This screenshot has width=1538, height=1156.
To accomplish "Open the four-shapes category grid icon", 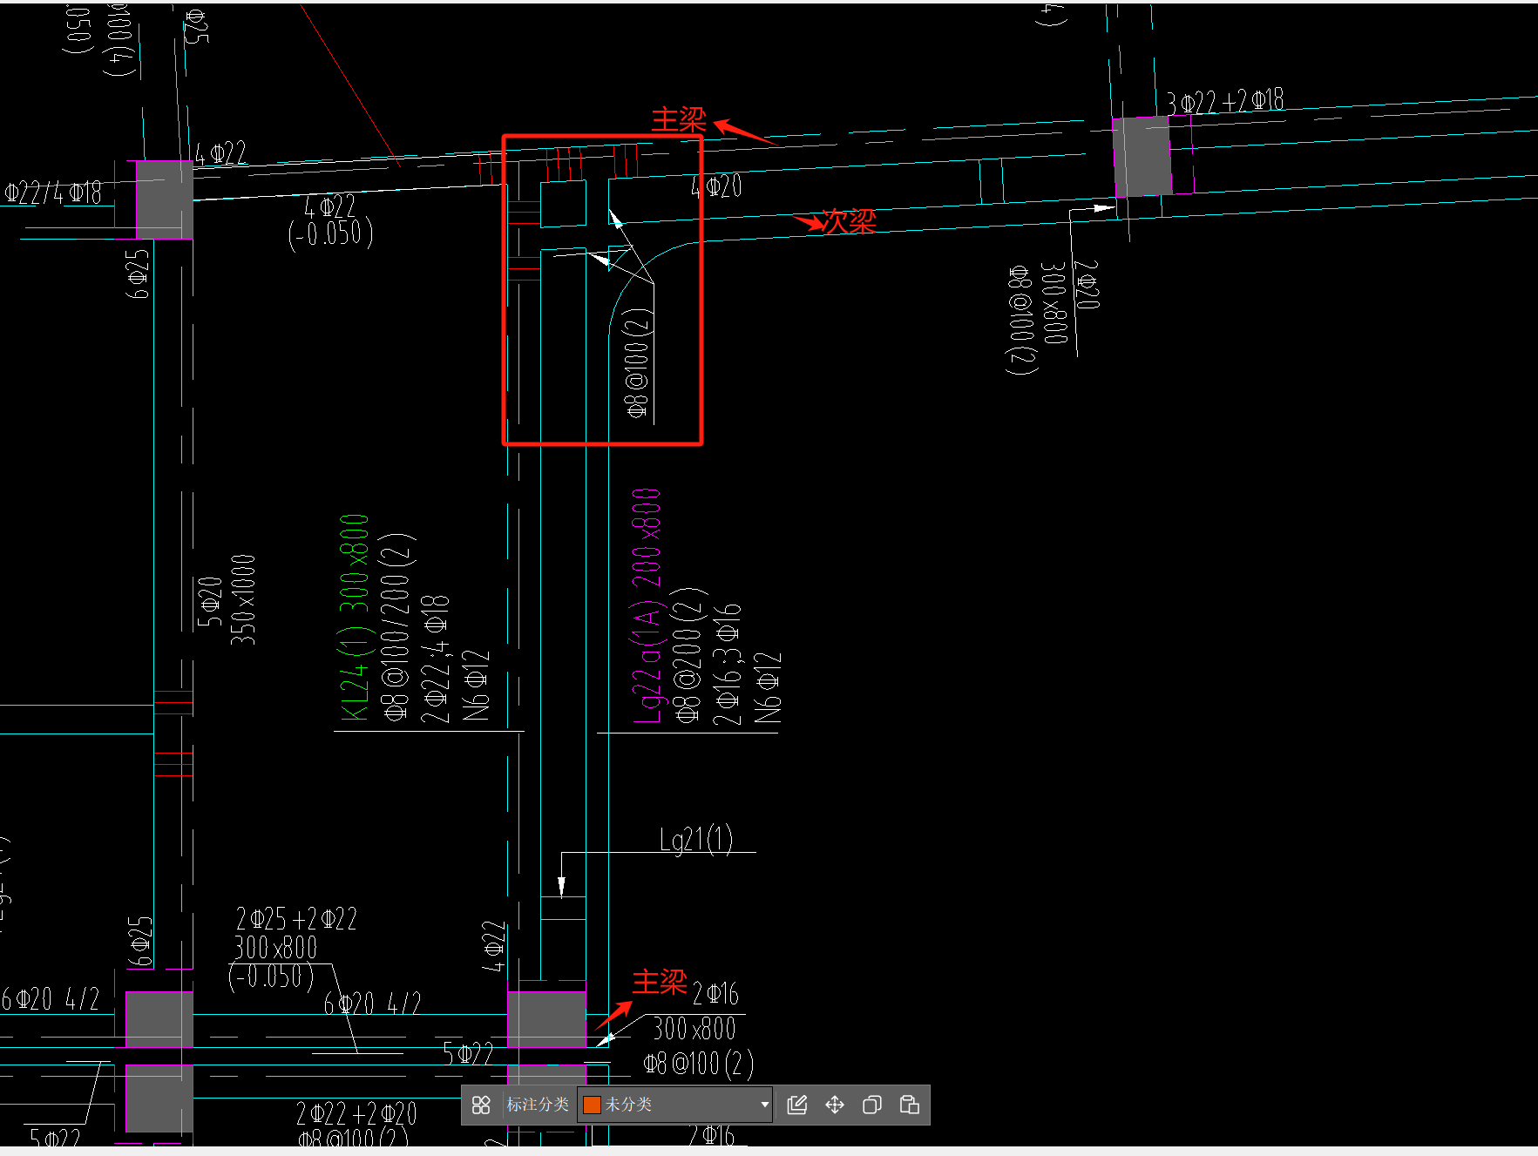I will tap(481, 1105).
